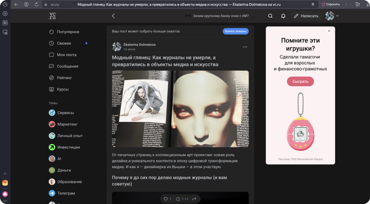
Task: Open Свежее feed in sidebar
Action: pyautogui.click(x=64, y=43)
